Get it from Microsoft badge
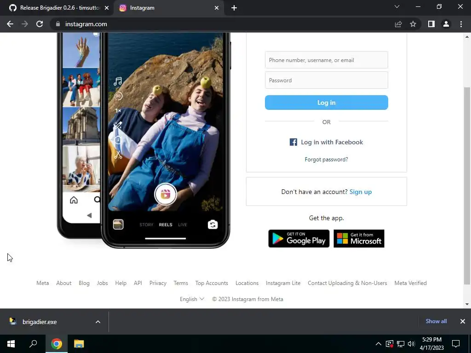The width and height of the screenshot is (471, 353). click(359, 239)
